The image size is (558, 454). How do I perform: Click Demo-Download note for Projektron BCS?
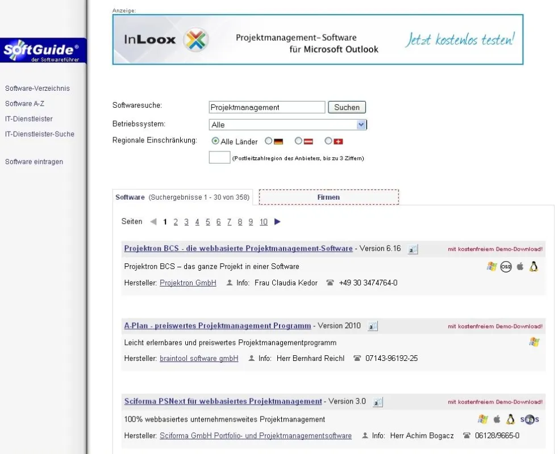click(495, 249)
